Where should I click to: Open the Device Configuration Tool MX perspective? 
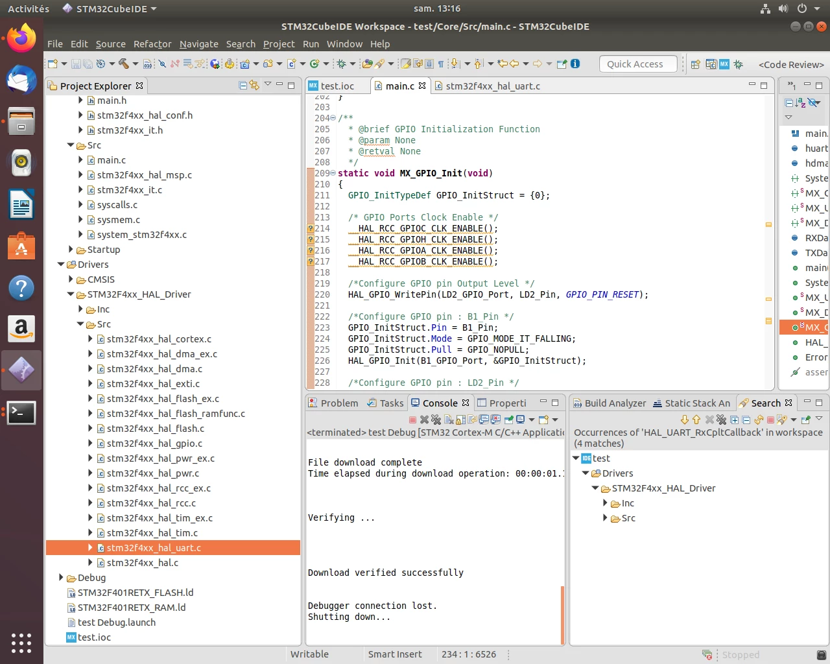(724, 64)
